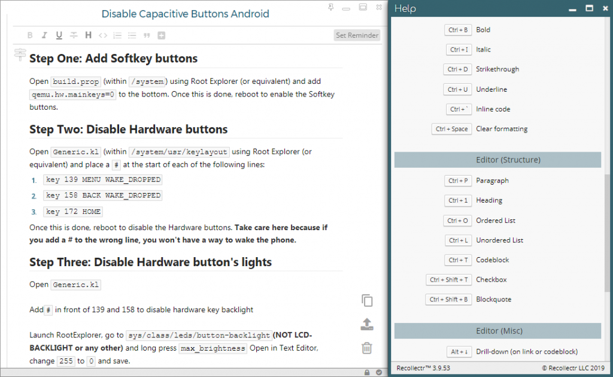
Task: Click the inline code "max_brightness"
Action: coord(213,348)
